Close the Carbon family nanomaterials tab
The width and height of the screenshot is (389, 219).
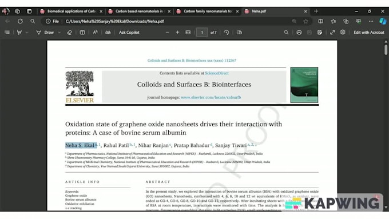[237, 11]
